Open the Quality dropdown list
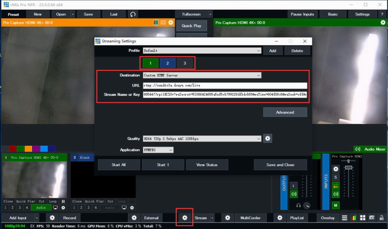This screenshot has width=388, height=229. (x=202, y=139)
